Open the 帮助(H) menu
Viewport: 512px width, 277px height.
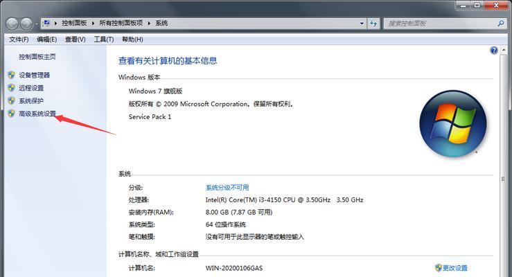(132, 39)
